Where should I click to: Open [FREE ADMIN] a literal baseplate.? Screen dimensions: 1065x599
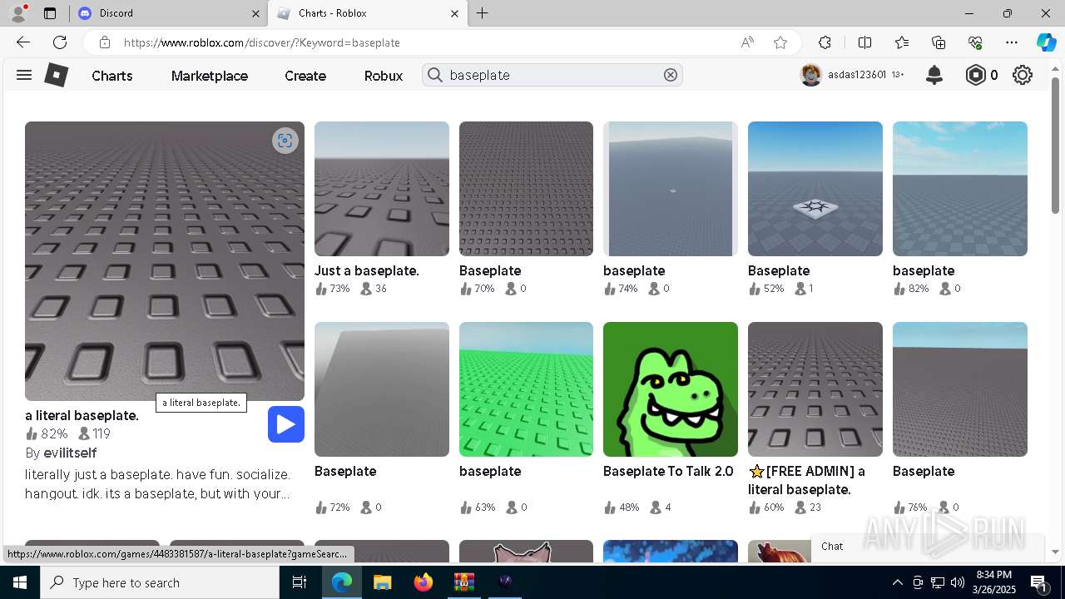pyautogui.click(x=806, y=480)
